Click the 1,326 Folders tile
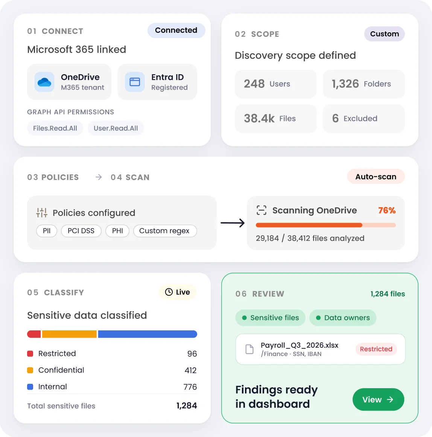 coord(364,84)
